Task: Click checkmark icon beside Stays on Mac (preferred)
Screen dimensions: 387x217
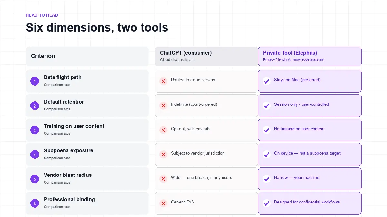Action: coord(267,81)
